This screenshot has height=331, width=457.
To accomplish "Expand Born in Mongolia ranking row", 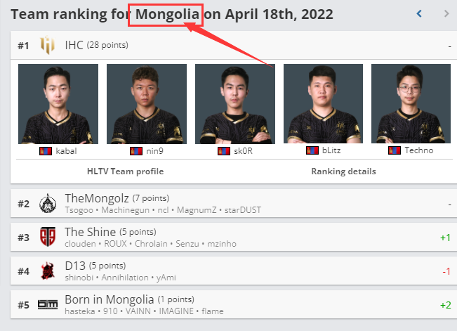I will coord(234,304).
